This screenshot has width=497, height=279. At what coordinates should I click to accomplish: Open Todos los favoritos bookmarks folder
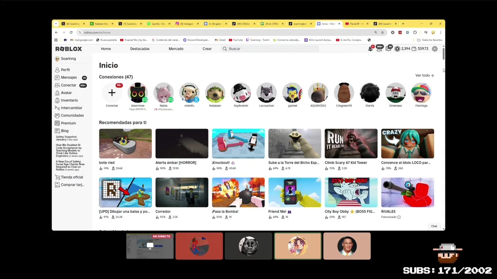click(x=429, y=40)
